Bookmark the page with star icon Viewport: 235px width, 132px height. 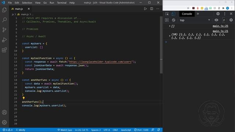point(188,8)
